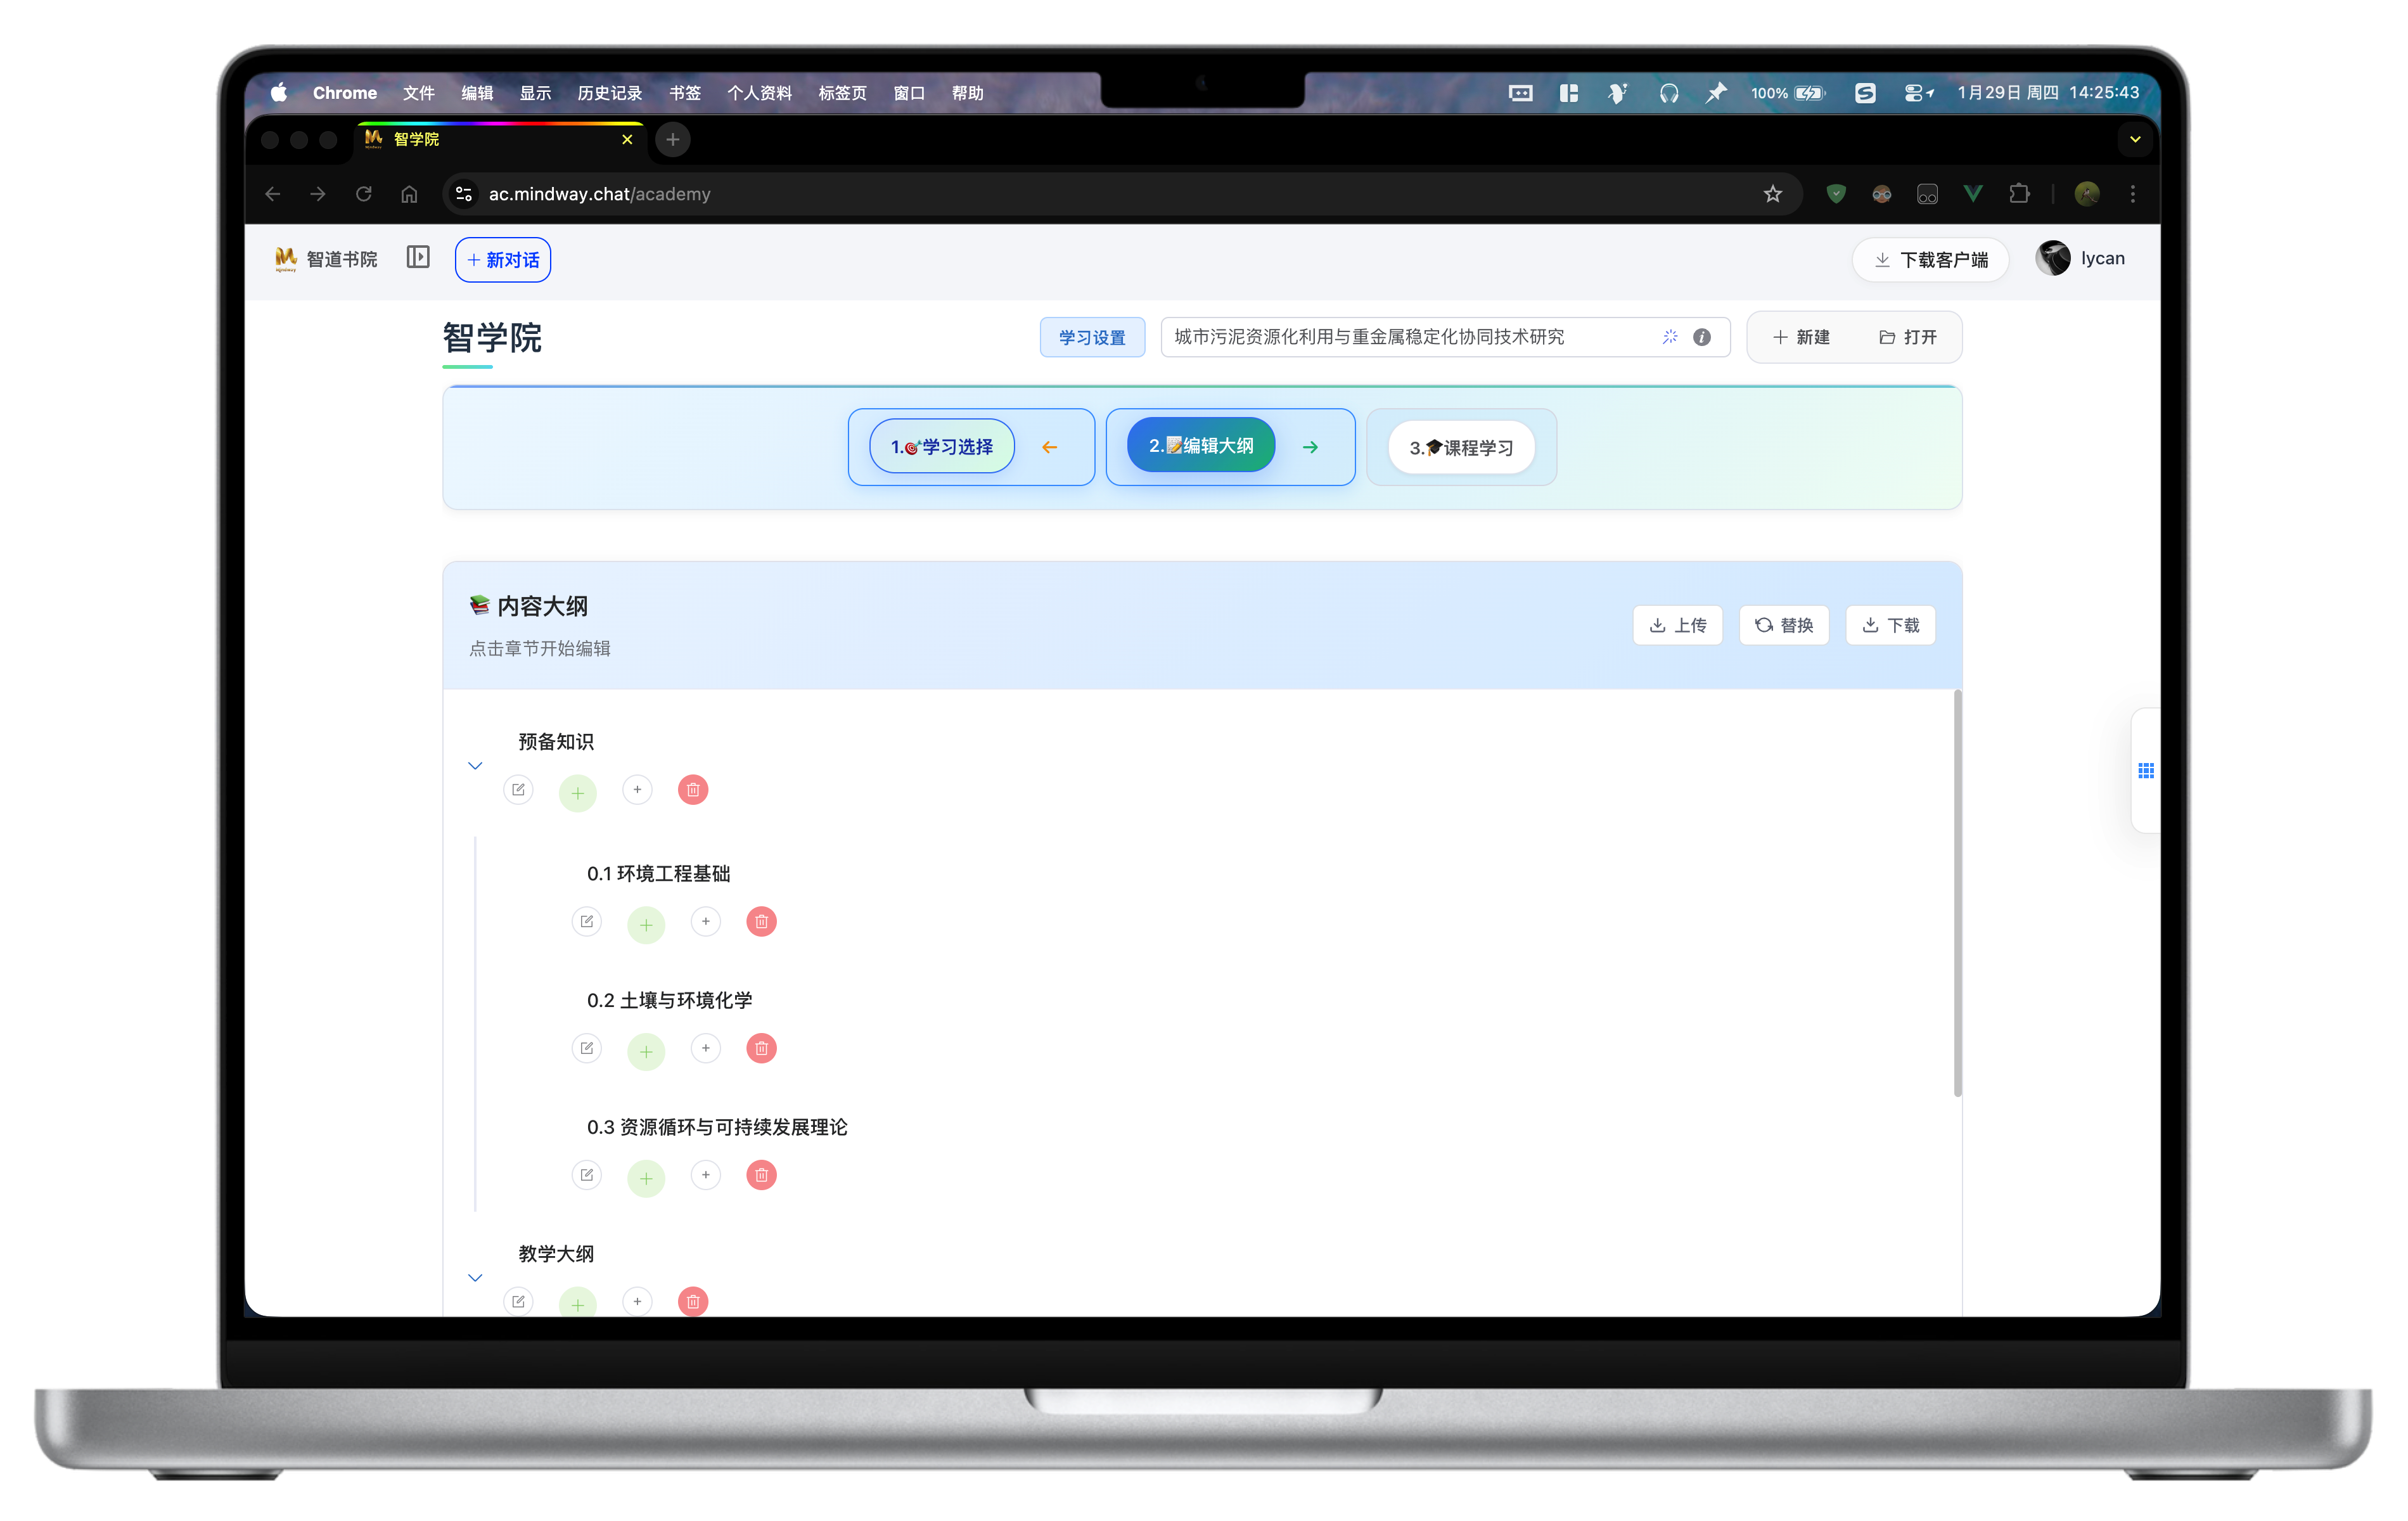
Task: Open the lycan user menu
Action: pos(2080,258)
